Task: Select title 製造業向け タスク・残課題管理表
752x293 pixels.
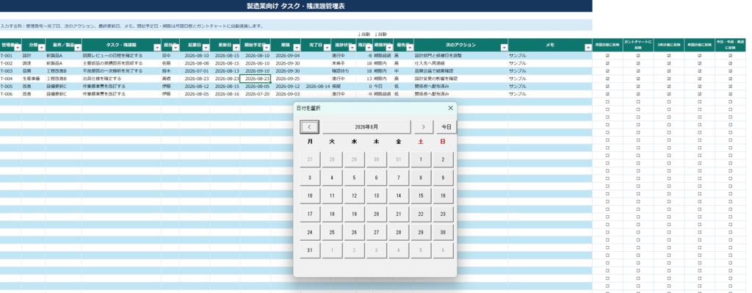Action: coord(295,6)
